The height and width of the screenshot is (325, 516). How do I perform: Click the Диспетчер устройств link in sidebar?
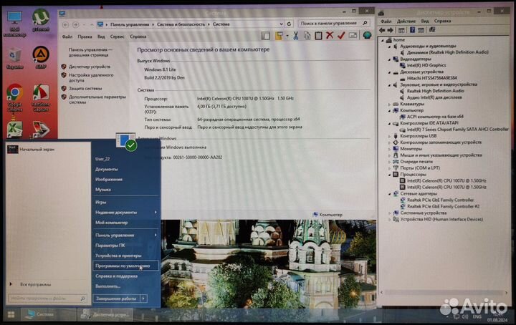coord(90,67)
